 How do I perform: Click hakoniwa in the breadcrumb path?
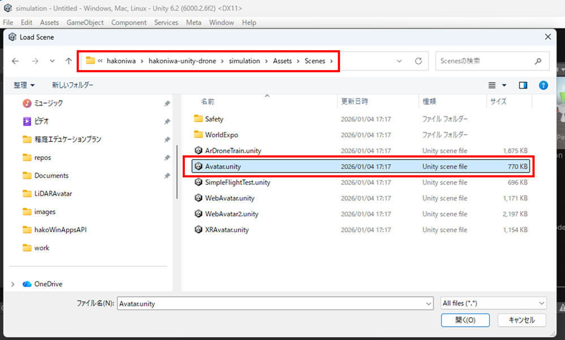point(121,61)
